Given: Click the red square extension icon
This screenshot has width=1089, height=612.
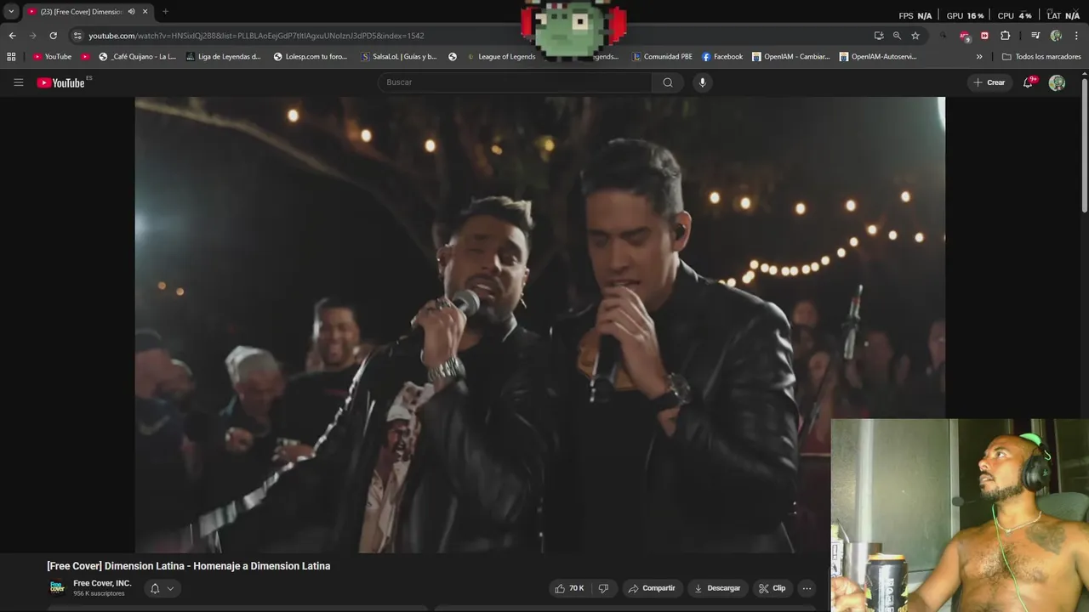Looking at the screenshot, I should [984, 36].
